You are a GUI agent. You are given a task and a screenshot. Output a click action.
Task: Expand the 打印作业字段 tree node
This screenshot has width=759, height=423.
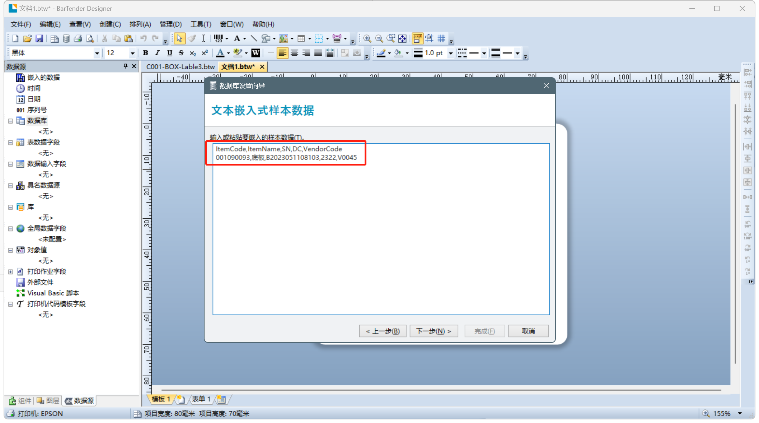click(x=10, y=272)
